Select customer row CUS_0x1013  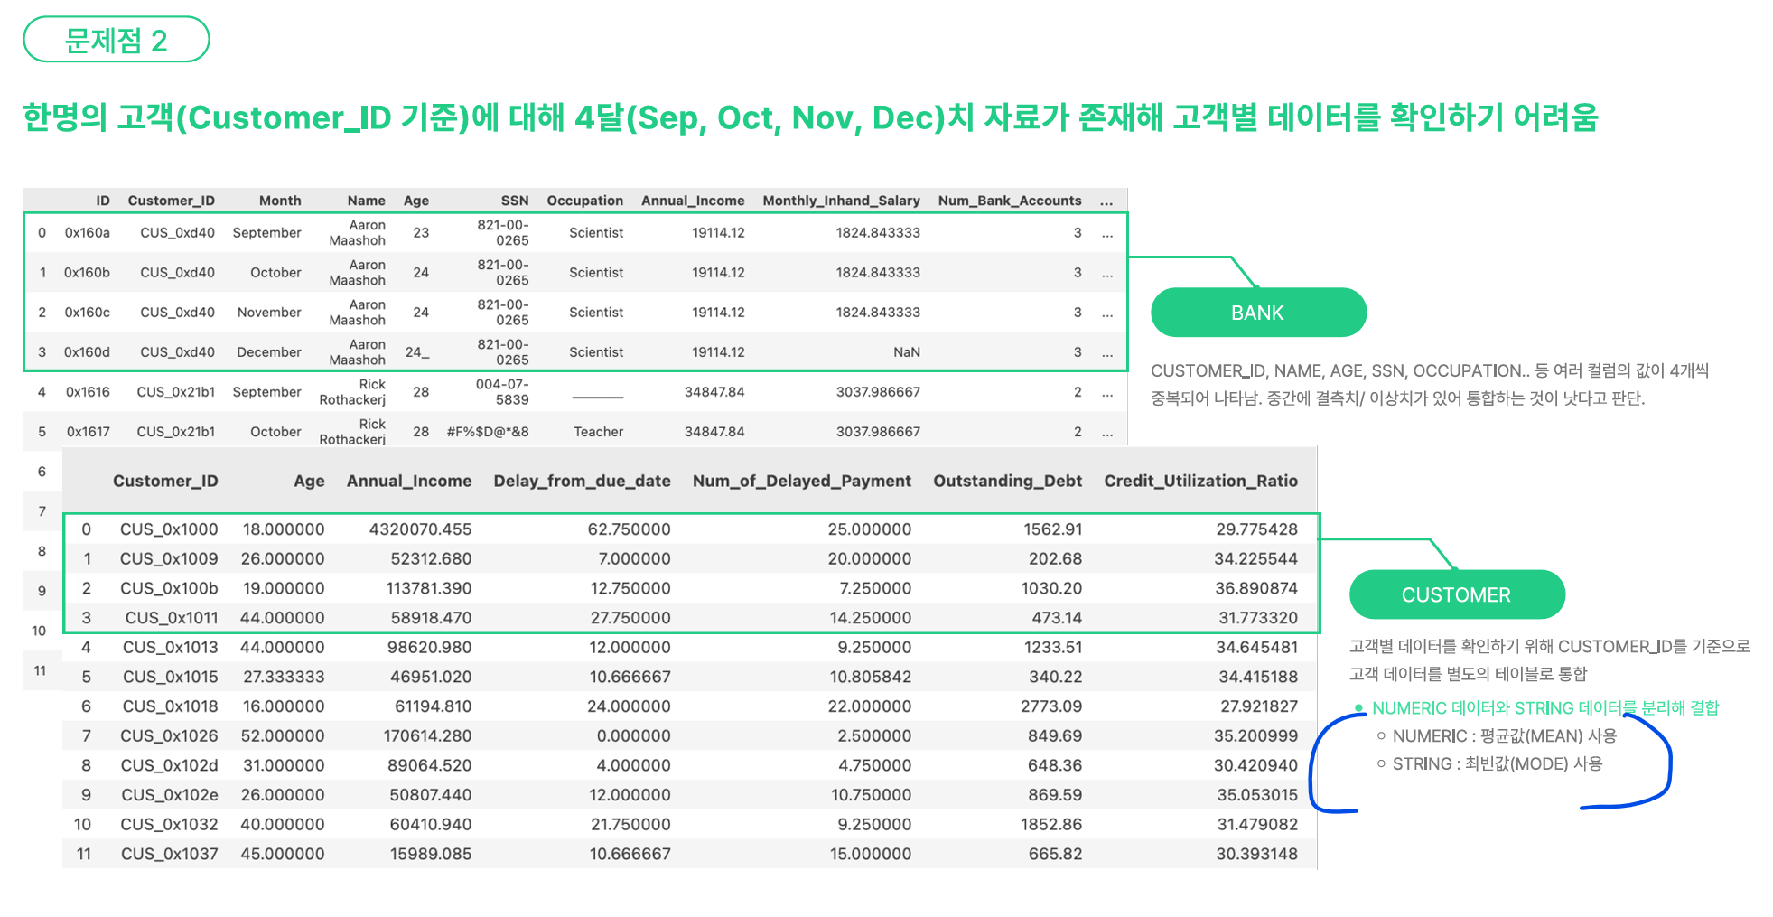click(x=690, y=647)
